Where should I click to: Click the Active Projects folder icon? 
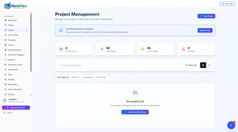coord(61,49)
